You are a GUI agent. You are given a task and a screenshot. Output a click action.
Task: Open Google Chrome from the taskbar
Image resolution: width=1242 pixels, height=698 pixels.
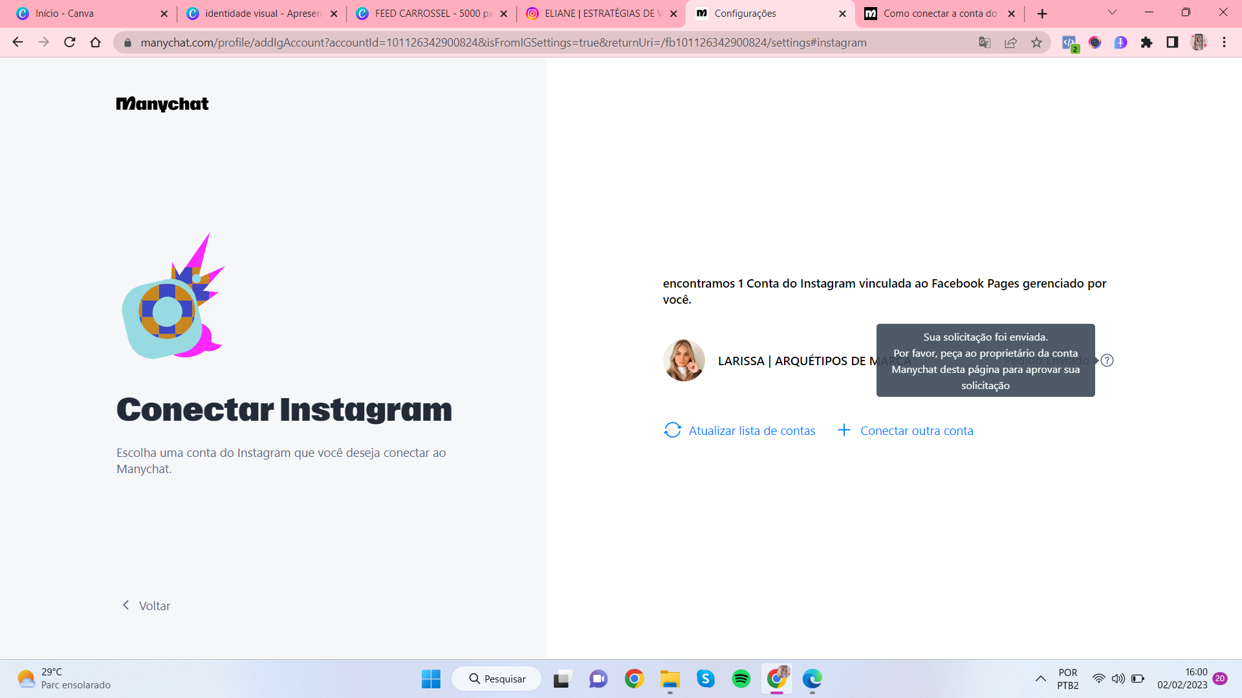pos(634,679)
